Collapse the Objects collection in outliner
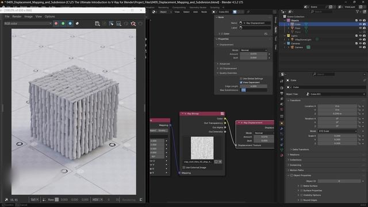 tap(285, 21)
